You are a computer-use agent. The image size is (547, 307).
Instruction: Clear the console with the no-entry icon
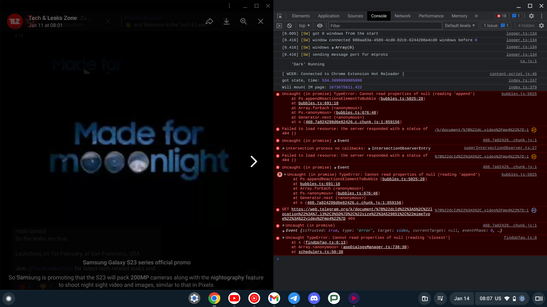(289, 26)
